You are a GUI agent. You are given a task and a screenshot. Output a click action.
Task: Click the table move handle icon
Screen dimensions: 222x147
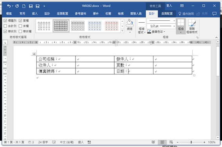[34, 54]
